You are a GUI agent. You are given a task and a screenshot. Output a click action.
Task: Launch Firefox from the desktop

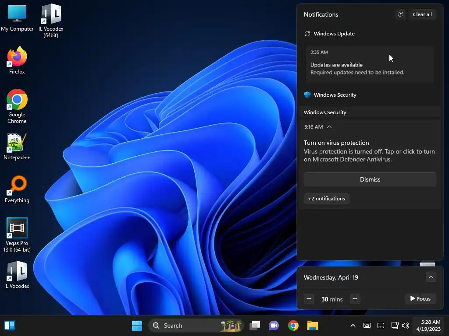(x=17, y=60)
